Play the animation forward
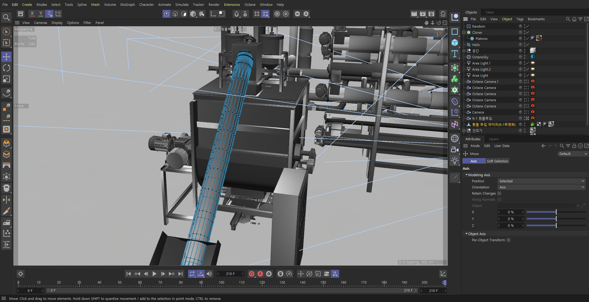 [155, 274]
